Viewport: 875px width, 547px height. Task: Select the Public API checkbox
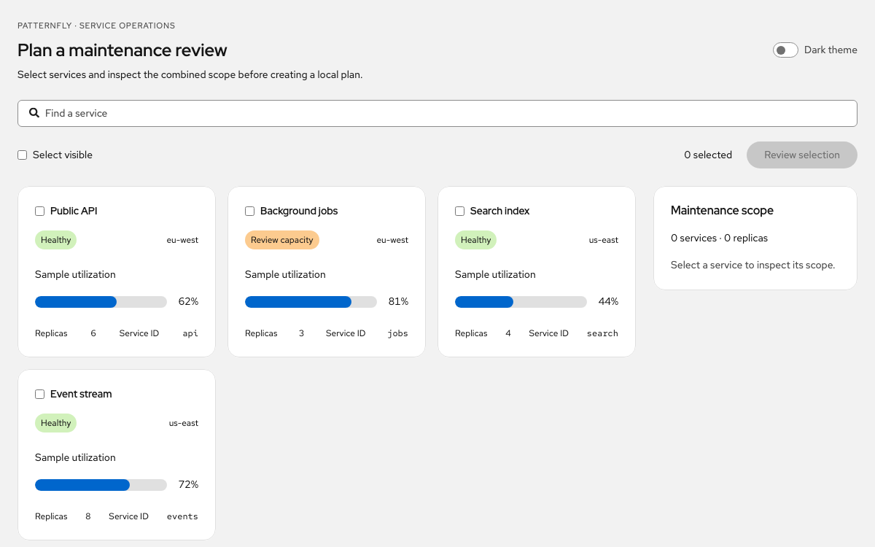tap(40, 211)
